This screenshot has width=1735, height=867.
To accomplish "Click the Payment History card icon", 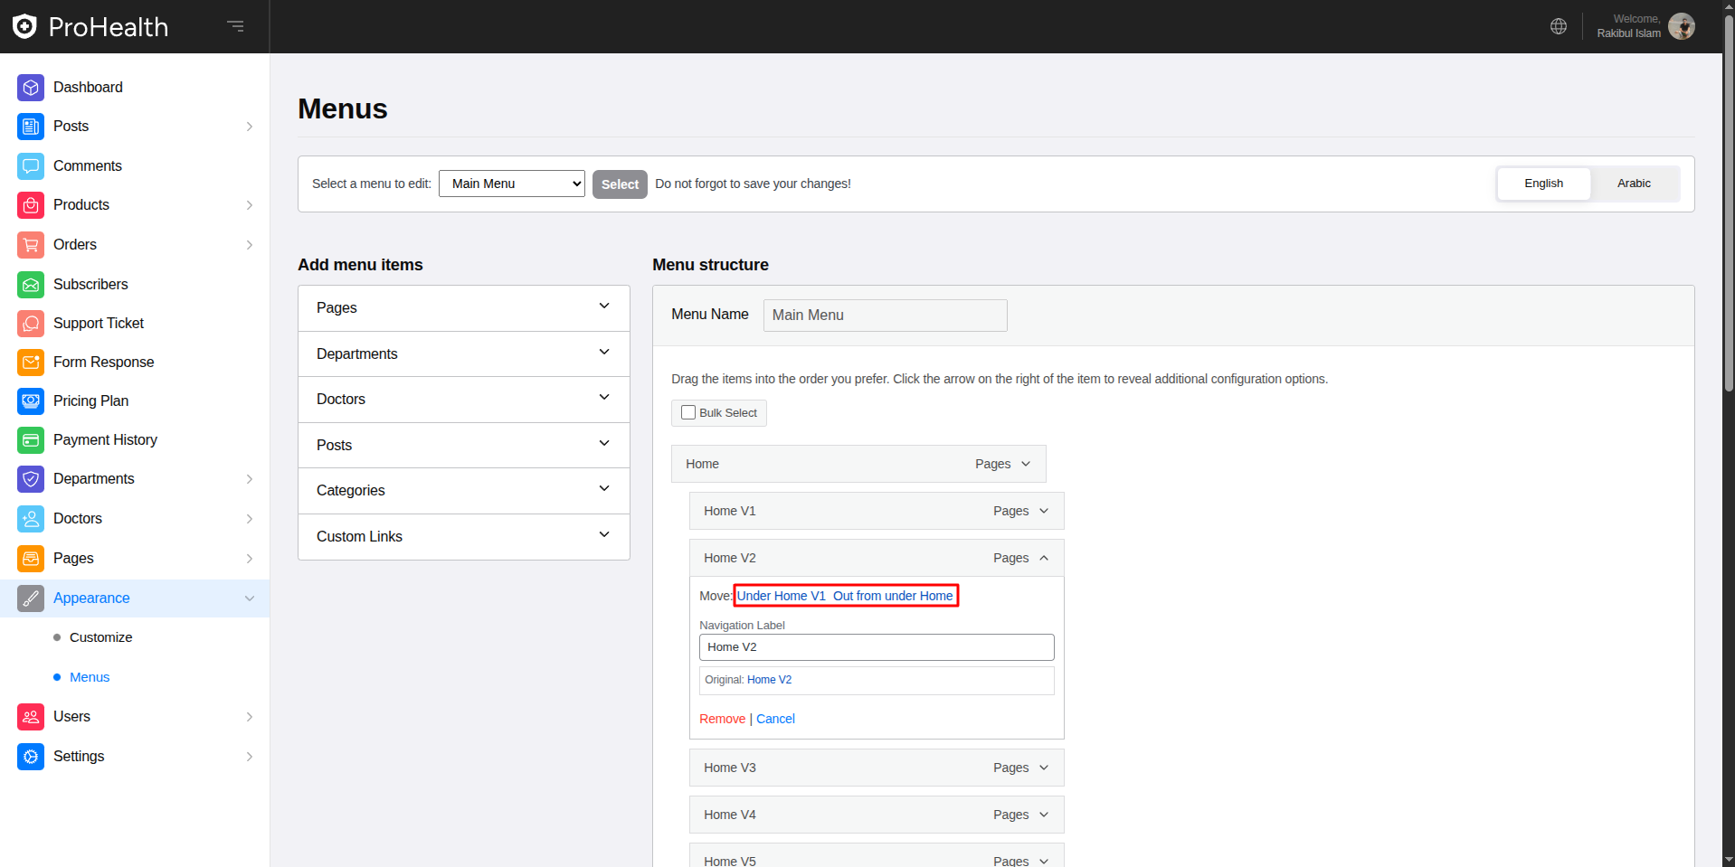I will [x=31, y=440].
